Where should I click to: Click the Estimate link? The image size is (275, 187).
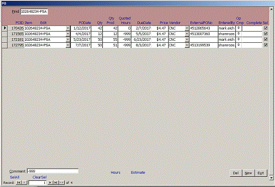coord(138,172)
